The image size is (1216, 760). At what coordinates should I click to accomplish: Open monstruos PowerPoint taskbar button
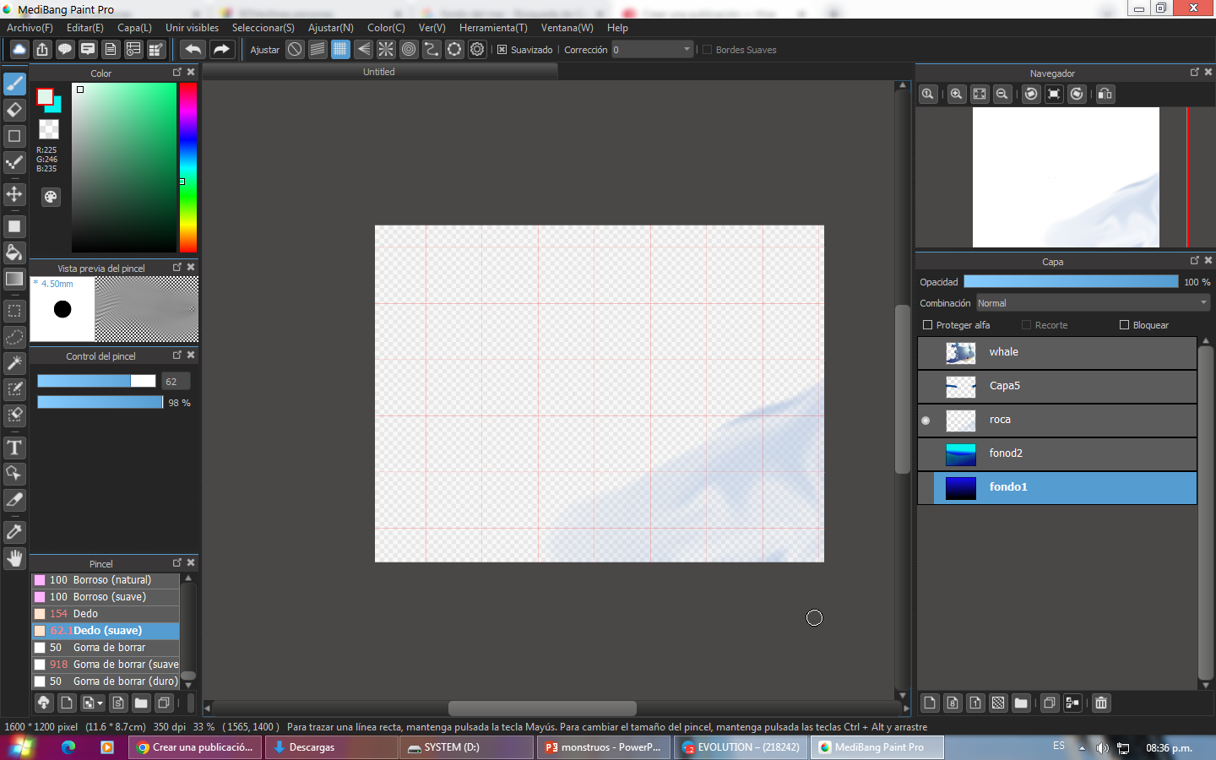click(x=604, y=747)
